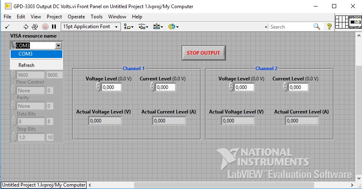Open the Tools menu
362x189 pixels.
(96, 17)
